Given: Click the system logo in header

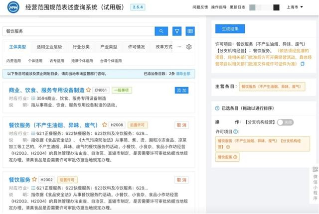Looking at the screenshot, I should [x=13, y=7].
